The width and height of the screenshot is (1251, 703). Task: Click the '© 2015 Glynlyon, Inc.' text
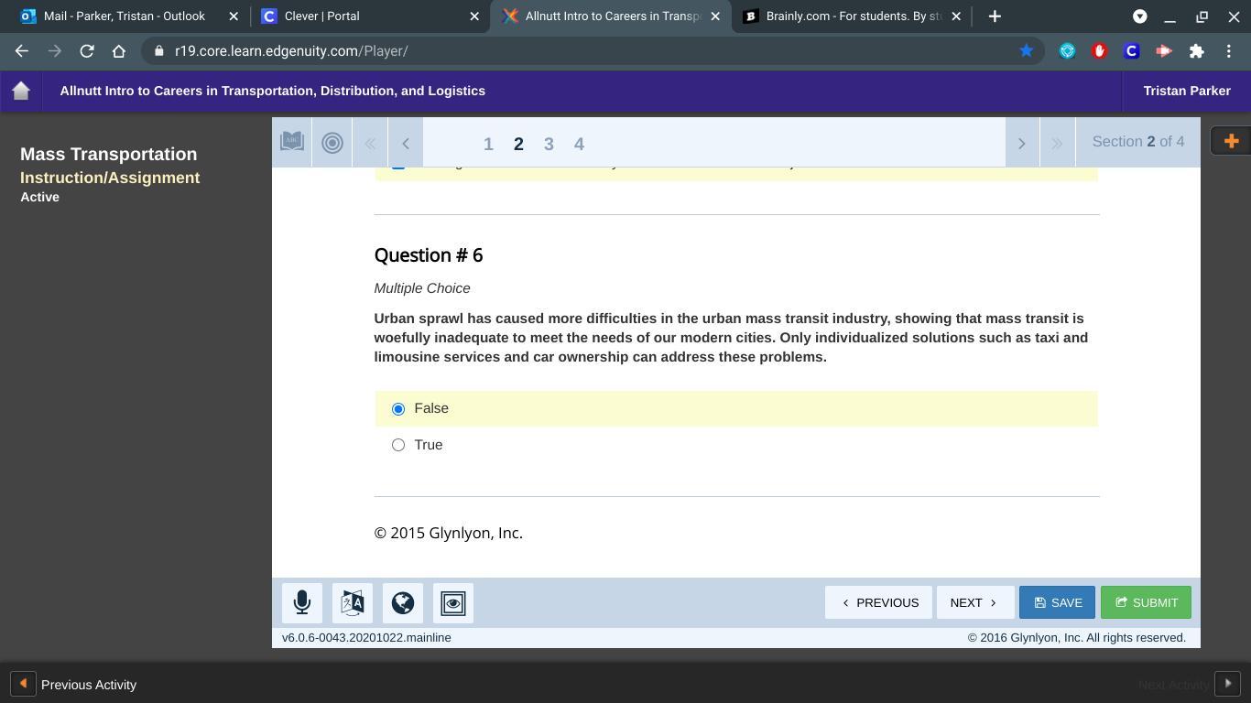coord(449,533)
